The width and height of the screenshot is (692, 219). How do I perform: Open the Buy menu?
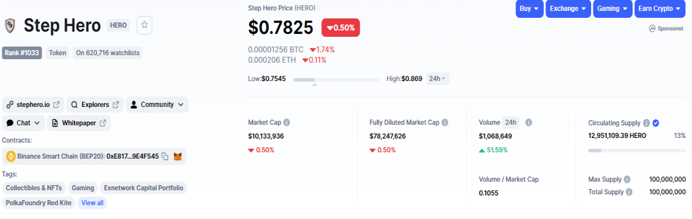point(529,9)
